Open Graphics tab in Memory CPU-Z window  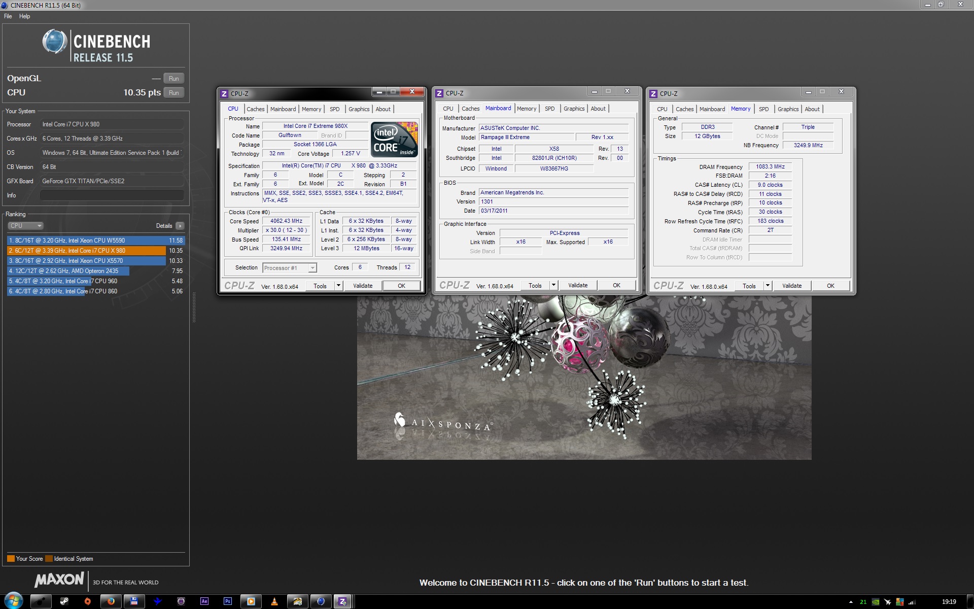tap(788, 109)
